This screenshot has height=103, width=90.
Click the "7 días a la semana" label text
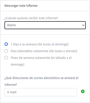click(x=24, y=44)
